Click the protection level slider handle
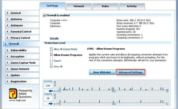 51,55
